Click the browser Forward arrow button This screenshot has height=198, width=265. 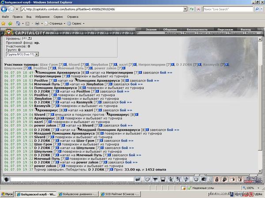11,9
